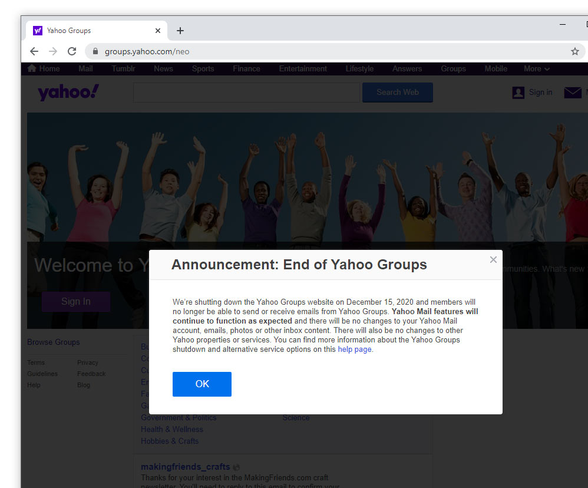
Task: Open the Guidelines footer link
Action: pos(42,374)
